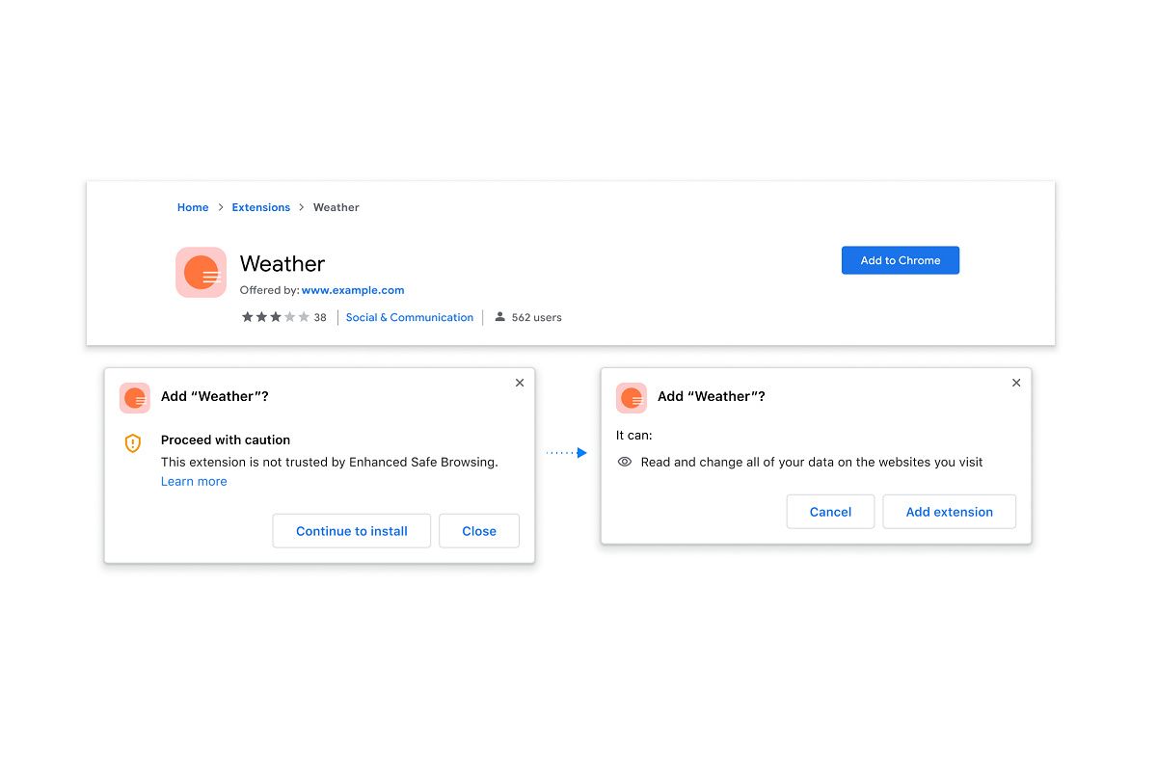1157x773 pixels.
Task: Click the users person icon
Action: [499, 316]
